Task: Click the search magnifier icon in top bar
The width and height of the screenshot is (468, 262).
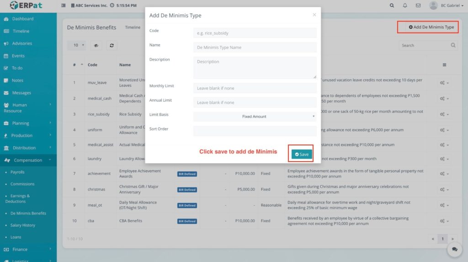Action: 392,5
